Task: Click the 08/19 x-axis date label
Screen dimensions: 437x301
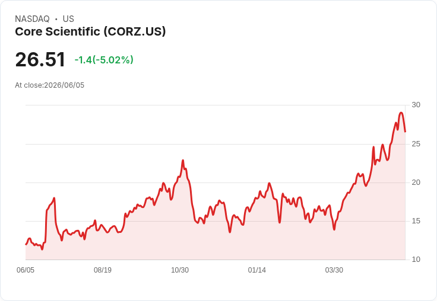Action: (103, 270)
